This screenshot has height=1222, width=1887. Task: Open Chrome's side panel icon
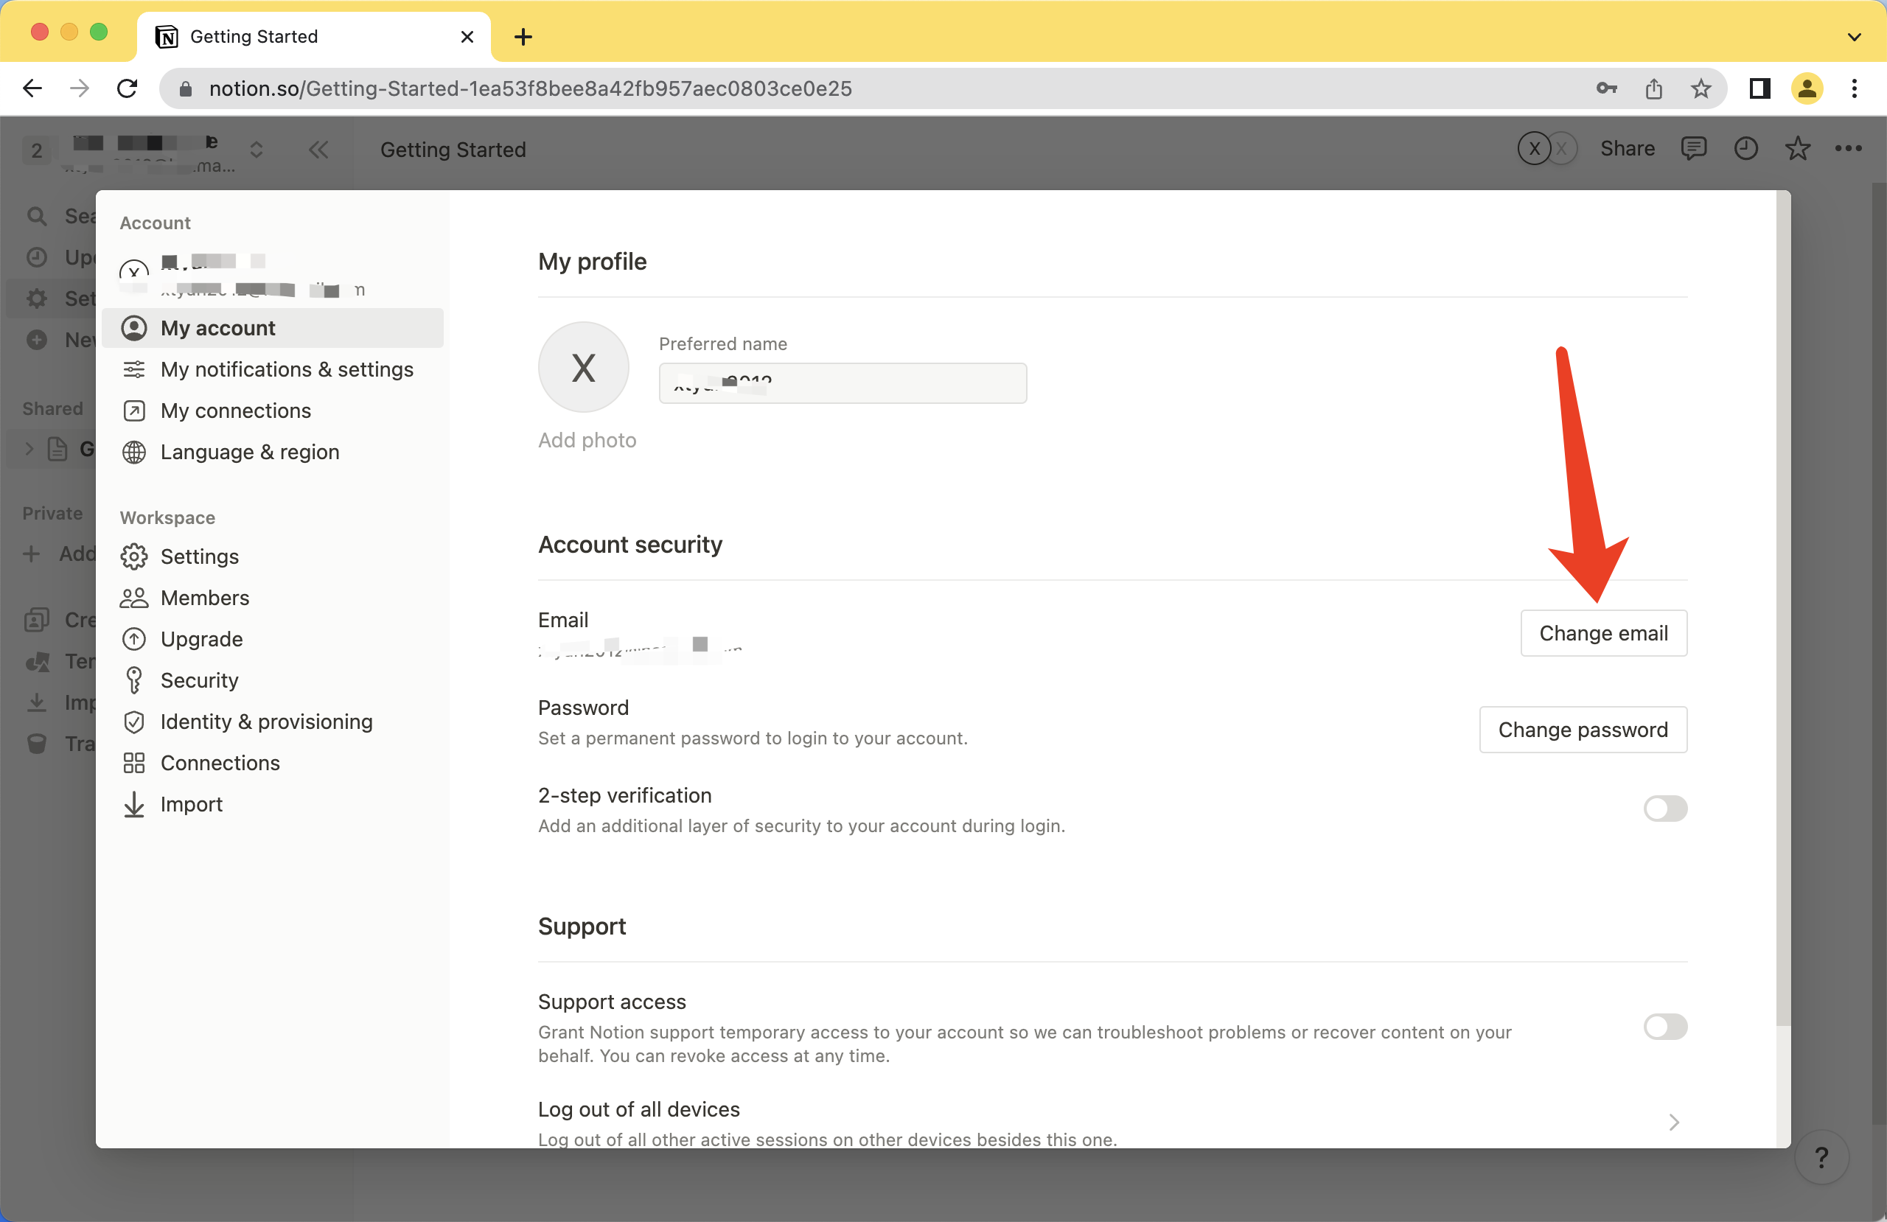(1759, 89)
